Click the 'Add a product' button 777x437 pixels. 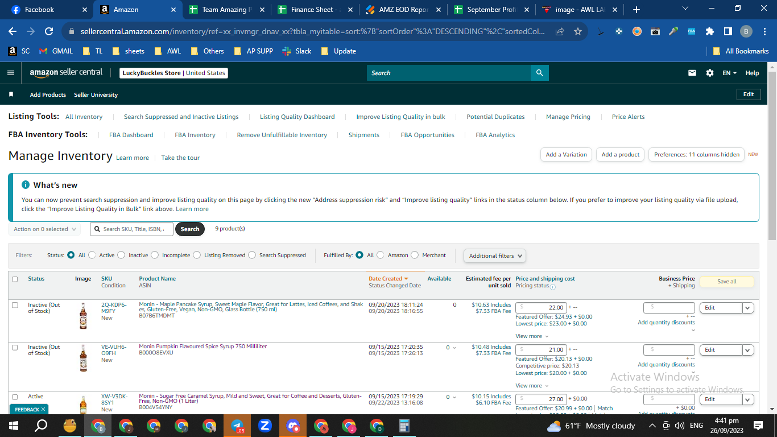pyautogui.click(x=621, y=155)
